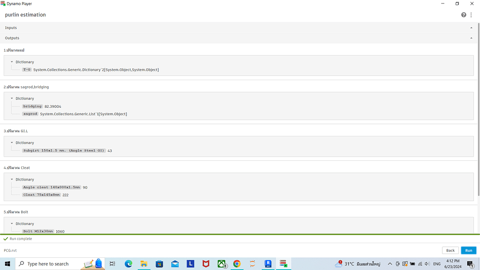The height and width of the screenshot is (270, 480).
Task: Open the three-dot options menu
Action: [x=471, y=15]
